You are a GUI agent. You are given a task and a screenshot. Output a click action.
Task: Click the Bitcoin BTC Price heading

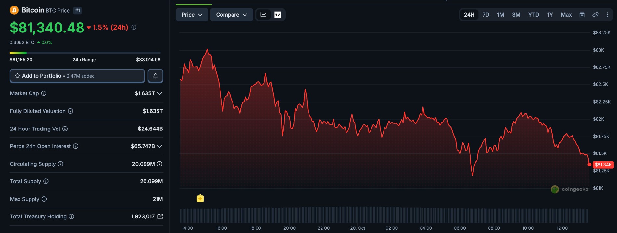[46, 10]
